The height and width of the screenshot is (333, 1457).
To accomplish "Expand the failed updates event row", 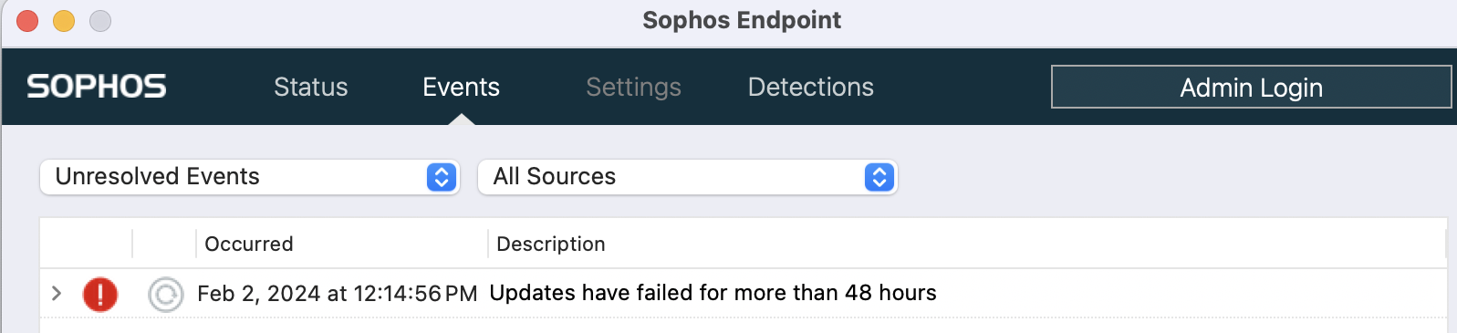I will point(57,293).
